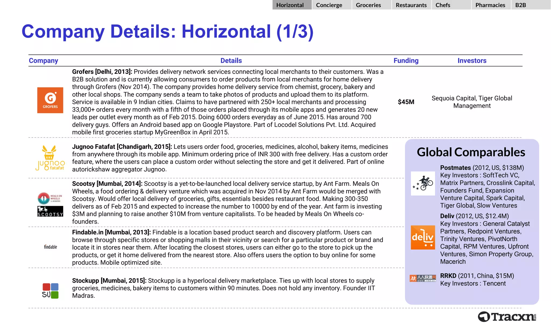Switch to the Pharmacies tab
Screen dimensions: 551x330
pyautogui.click(x=490, y=5)
